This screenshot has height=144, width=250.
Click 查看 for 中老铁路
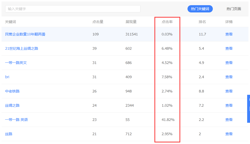(x=229, y=91)
